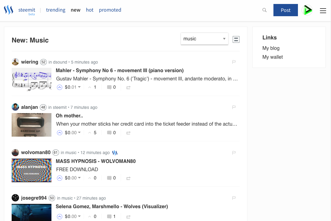Open the dsound tag on wiering's post
Screen dimensions: 331x221
point(60,62)
